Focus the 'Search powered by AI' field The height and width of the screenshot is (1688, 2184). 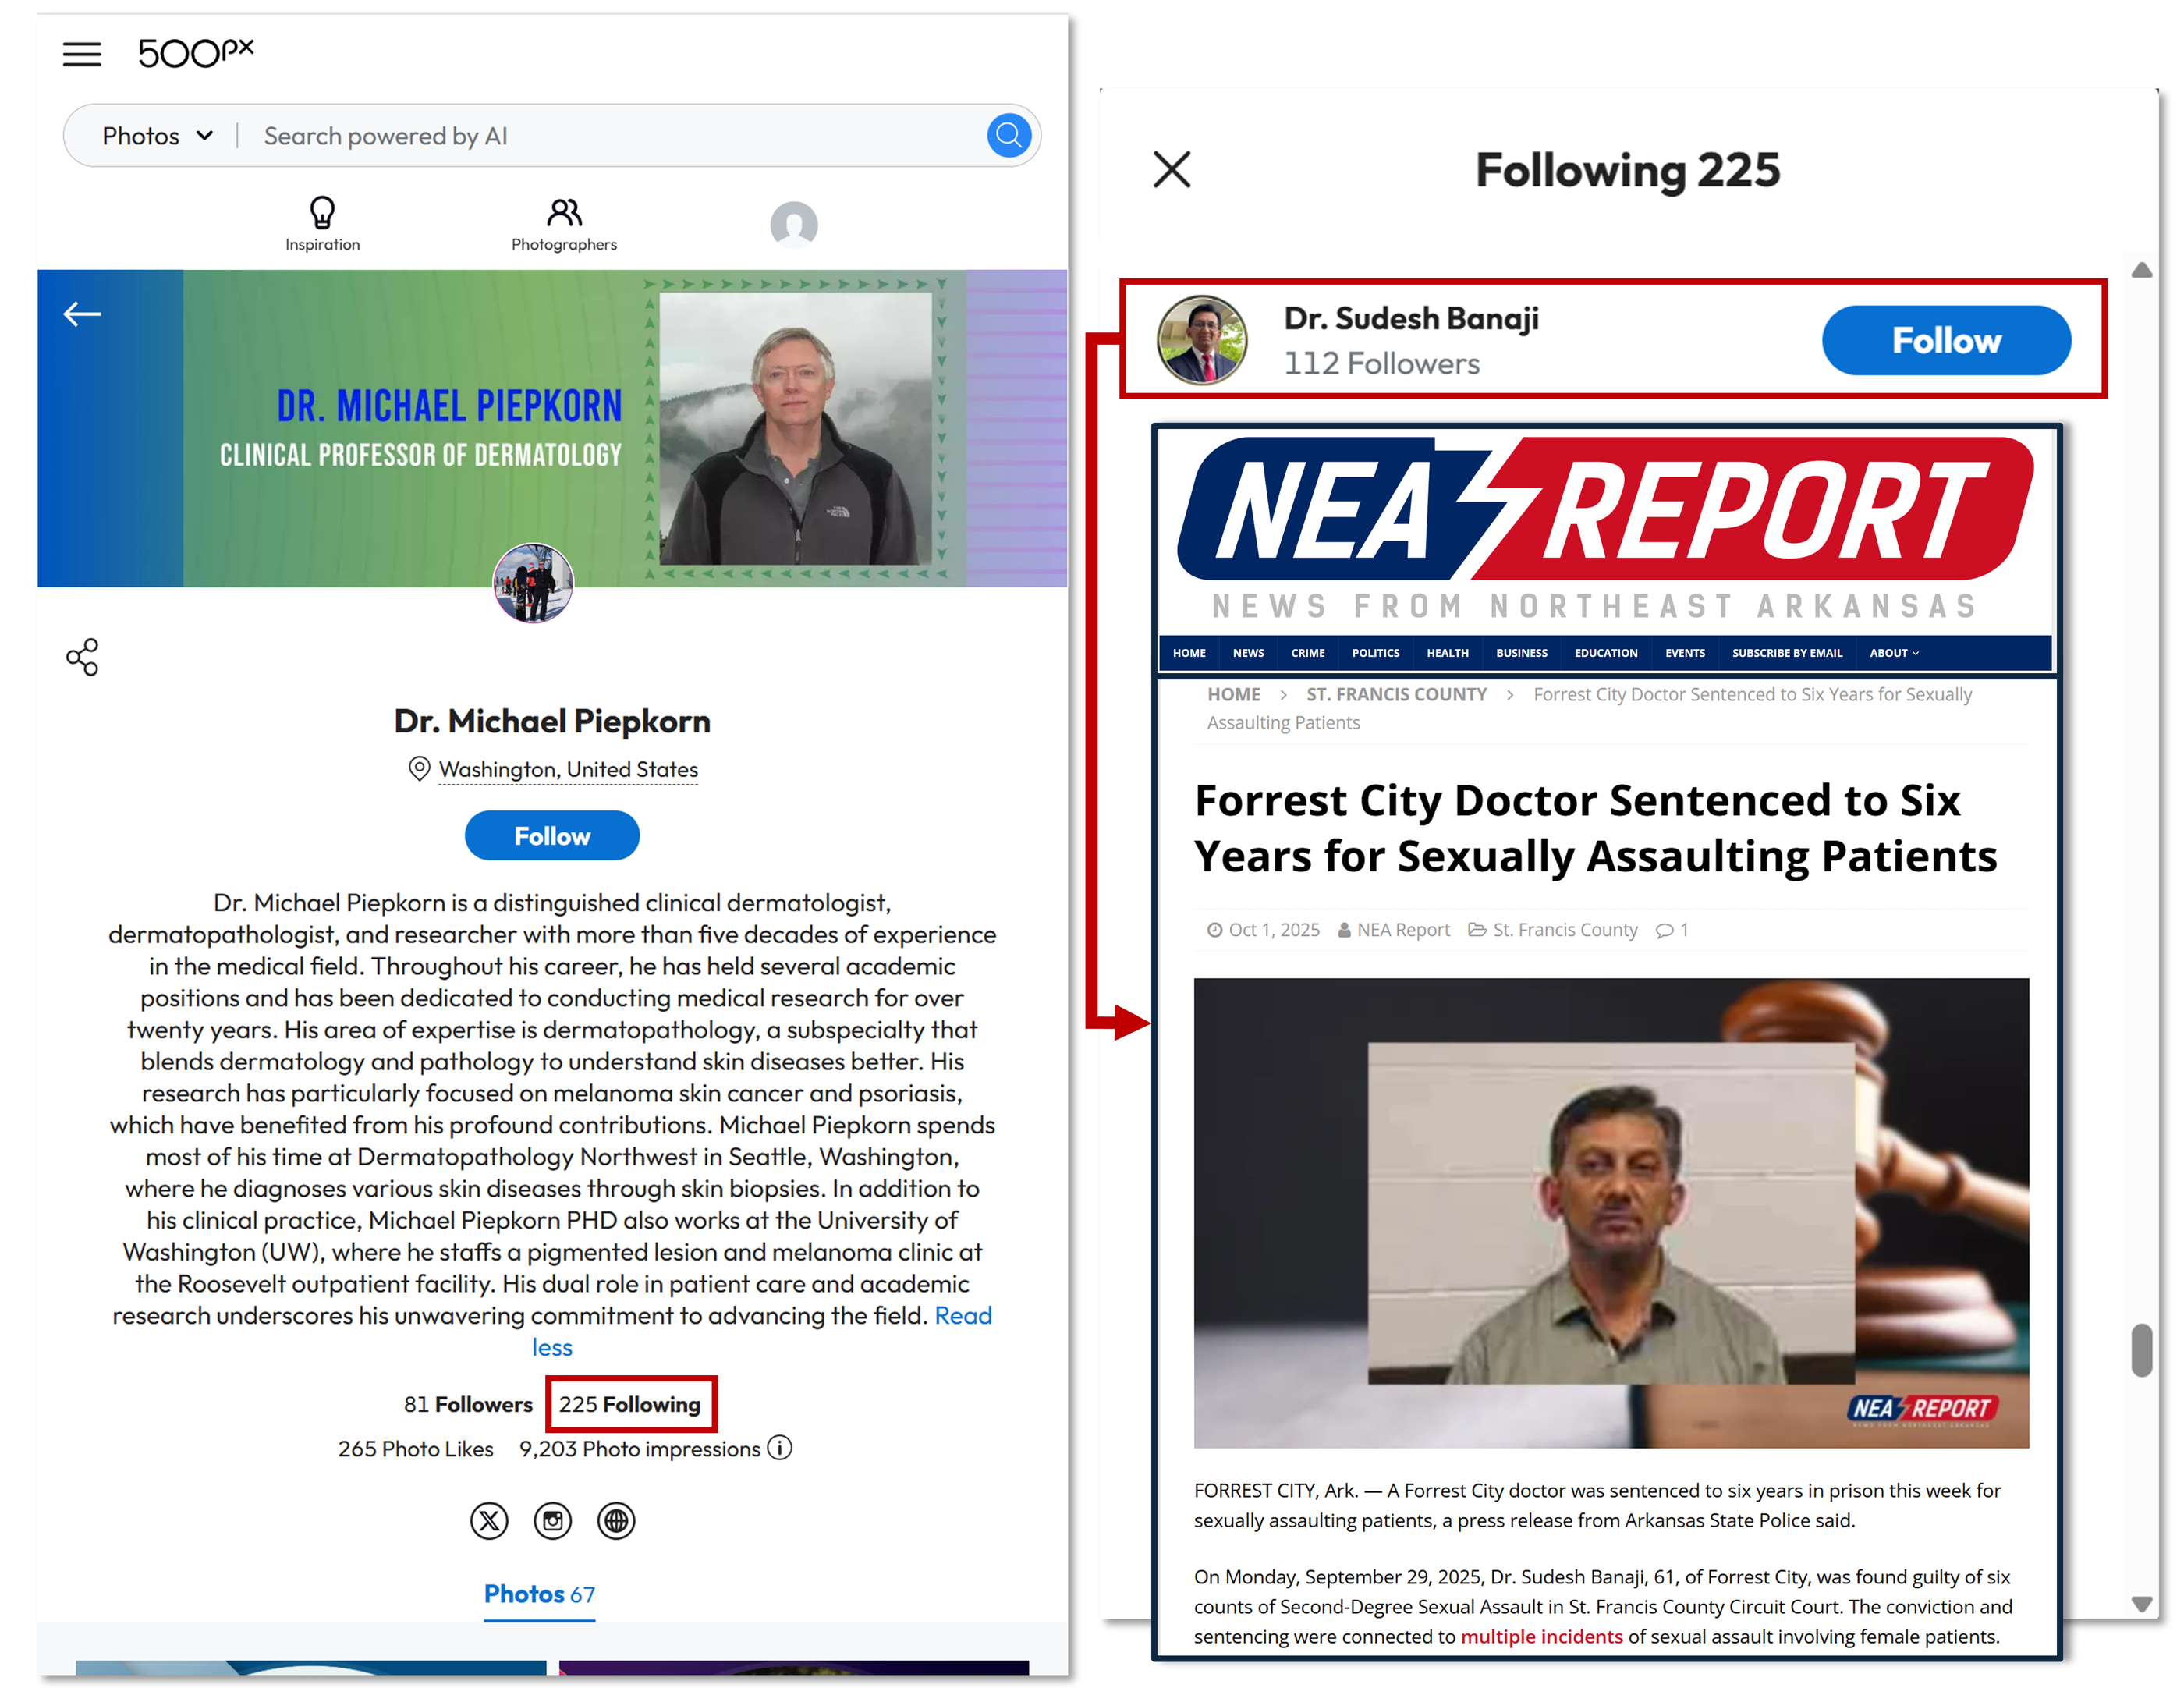[620, 136]
